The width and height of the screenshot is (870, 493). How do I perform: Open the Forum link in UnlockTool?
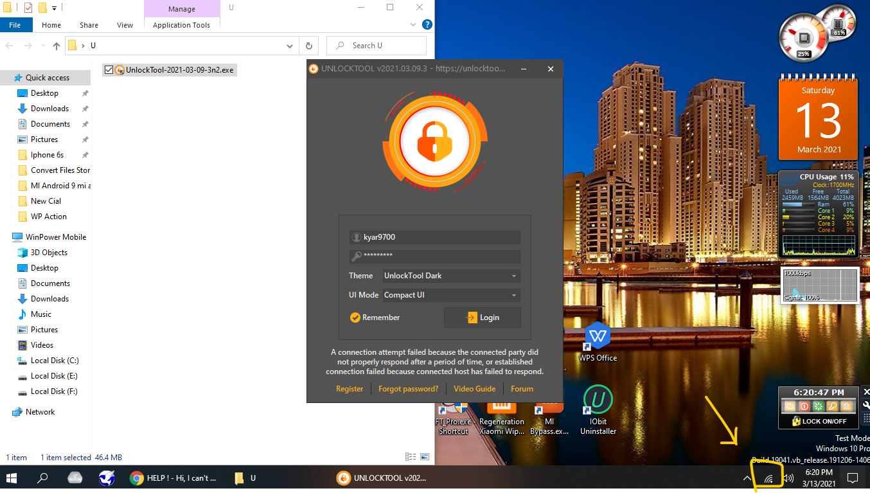(522, 389)
